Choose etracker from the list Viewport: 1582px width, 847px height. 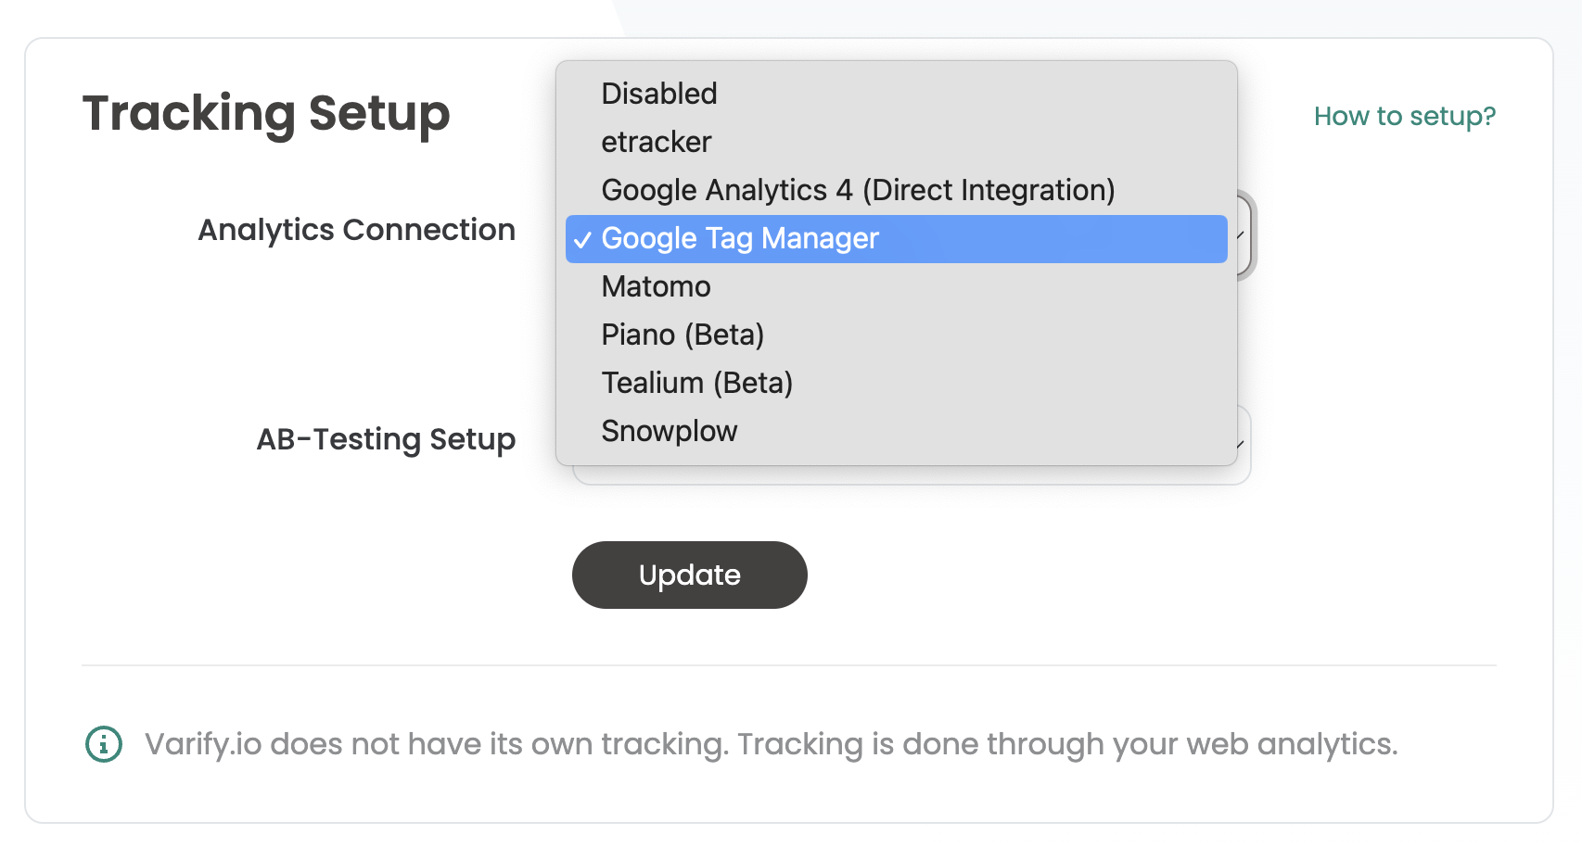896,142
